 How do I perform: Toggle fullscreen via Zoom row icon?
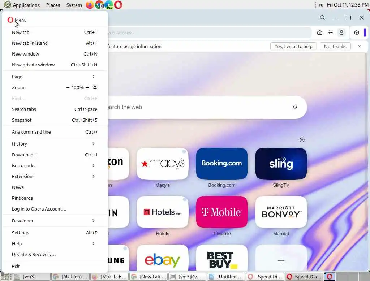pyautogui.click(x=95, y=87)
